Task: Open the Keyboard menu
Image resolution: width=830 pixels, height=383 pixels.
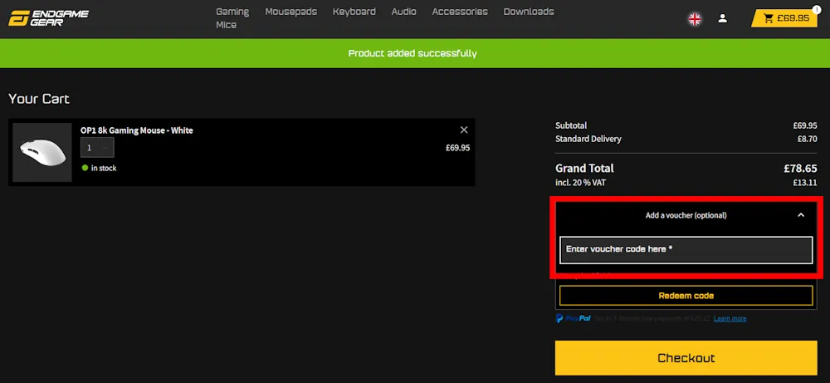Action: click(x=354, y=12)
